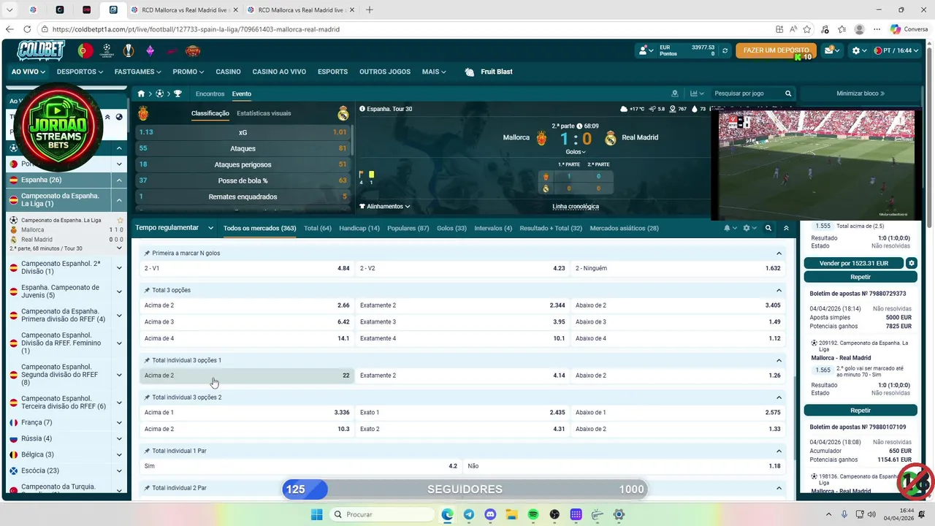Click the search magnifier in Pesquisar por jogo

[788, 94]
